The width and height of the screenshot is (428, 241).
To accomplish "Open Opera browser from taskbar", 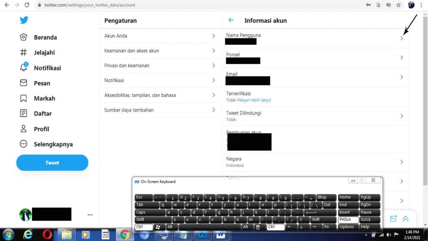I will [x=47, y=234].
